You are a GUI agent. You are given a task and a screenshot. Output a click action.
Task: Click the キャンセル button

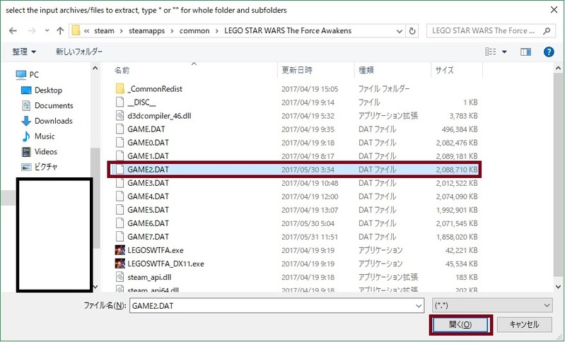point(524,325)
